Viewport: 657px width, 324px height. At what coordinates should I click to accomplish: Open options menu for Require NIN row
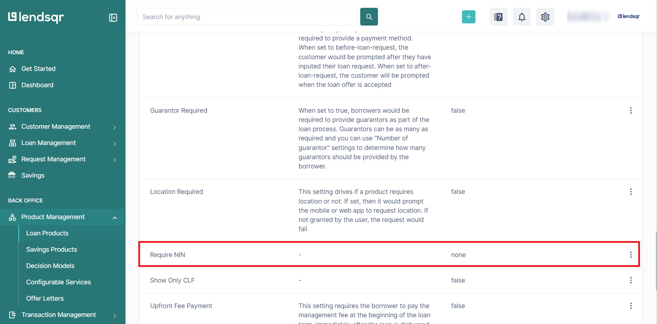coord(631,255)
